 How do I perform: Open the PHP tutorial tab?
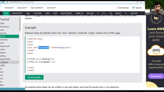pos(55,13)
